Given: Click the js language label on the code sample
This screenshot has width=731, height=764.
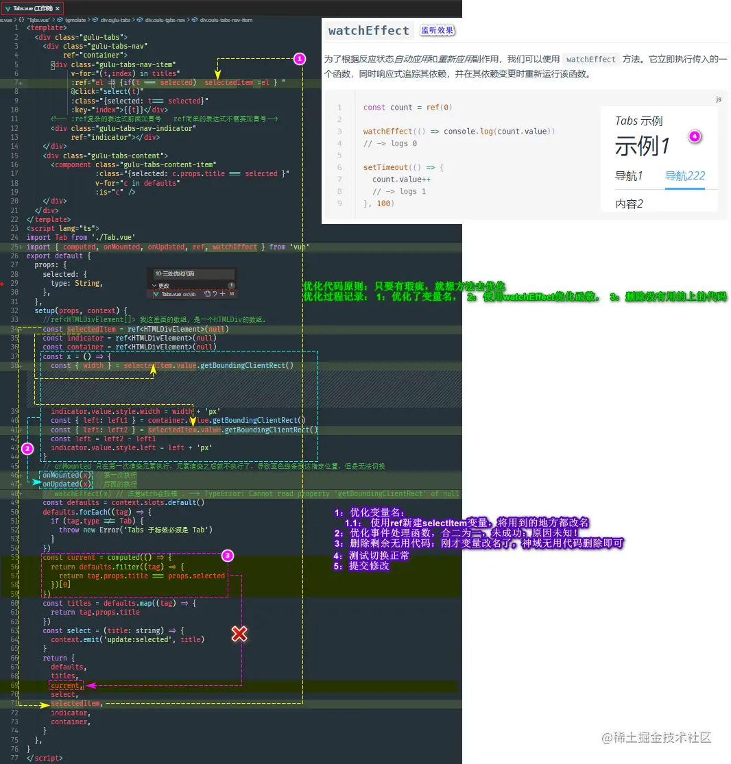Looking at the screenshot, I should coord(719,99).
